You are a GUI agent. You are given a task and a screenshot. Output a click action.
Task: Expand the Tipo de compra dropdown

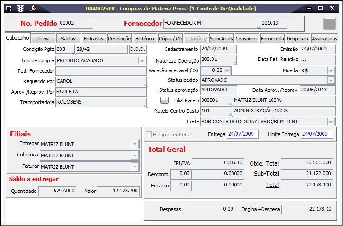point(142,61)
